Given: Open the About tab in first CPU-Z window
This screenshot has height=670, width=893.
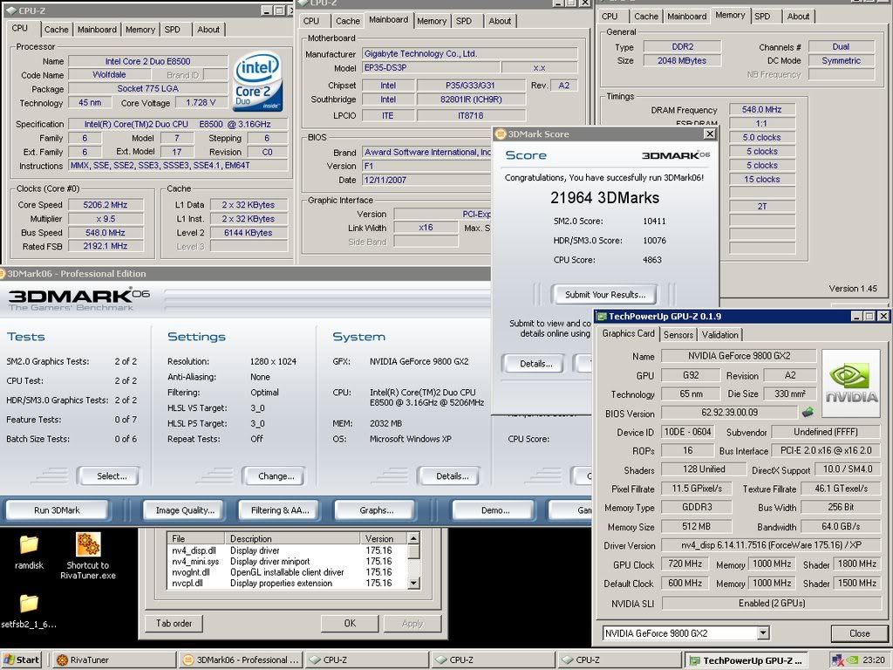Looking at the screenshot, I should coord(208,30).
